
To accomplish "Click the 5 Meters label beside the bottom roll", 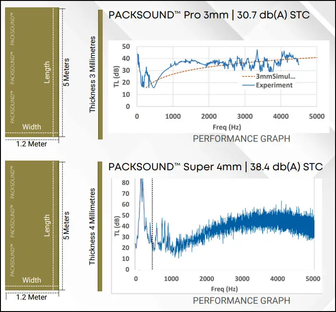I will coord(67,225).
